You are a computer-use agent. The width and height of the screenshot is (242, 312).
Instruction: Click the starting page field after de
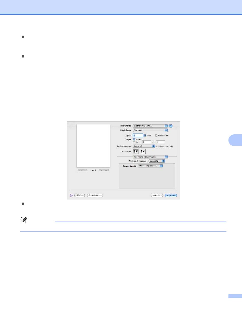click(146, 142)
